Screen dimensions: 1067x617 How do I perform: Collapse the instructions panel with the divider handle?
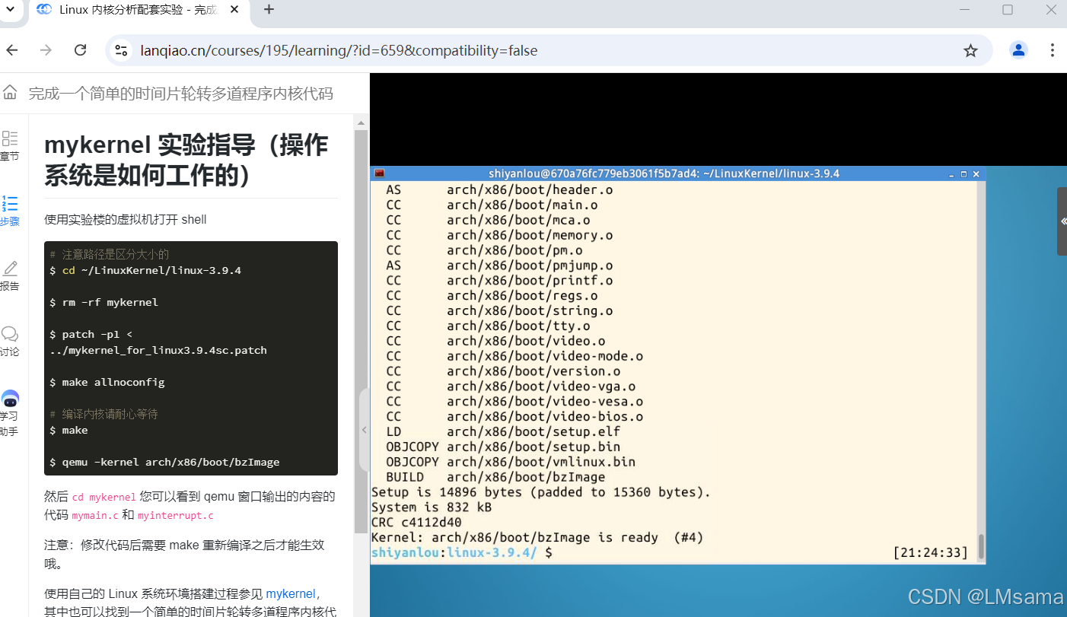(x=364, y=429)
